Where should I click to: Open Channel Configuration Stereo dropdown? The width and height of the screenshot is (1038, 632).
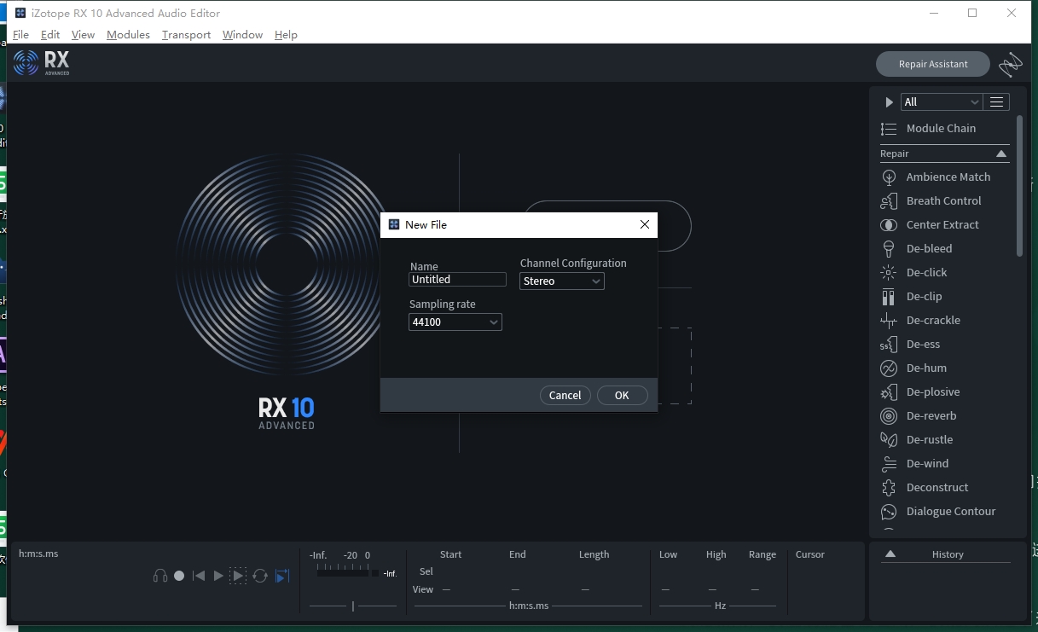[x=562, y=281]
